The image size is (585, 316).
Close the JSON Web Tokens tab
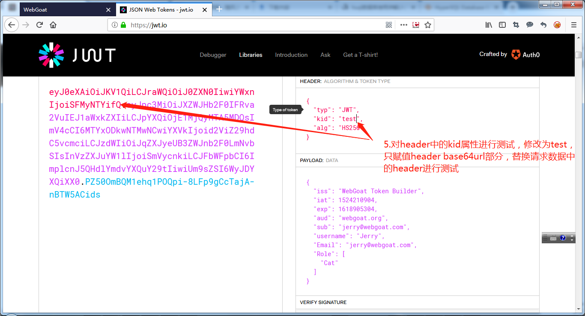pos(205,9)
